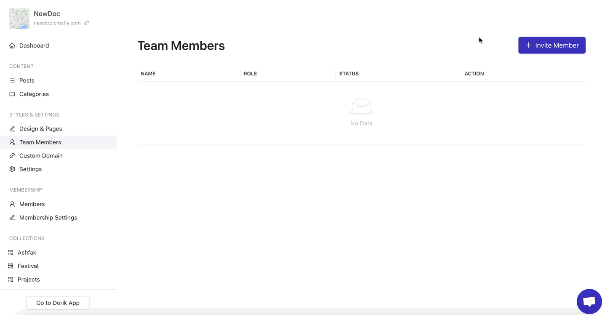The image size is (605, 315).
Task: Click the Custom Domain link icon
Action: point(12,156)
